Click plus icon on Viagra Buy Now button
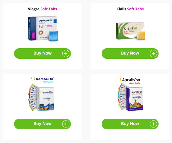 tap(66, 54)
